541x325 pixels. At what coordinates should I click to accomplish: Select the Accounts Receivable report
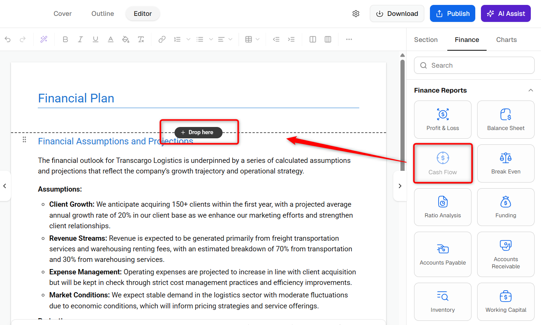click(x=506, y=254)
